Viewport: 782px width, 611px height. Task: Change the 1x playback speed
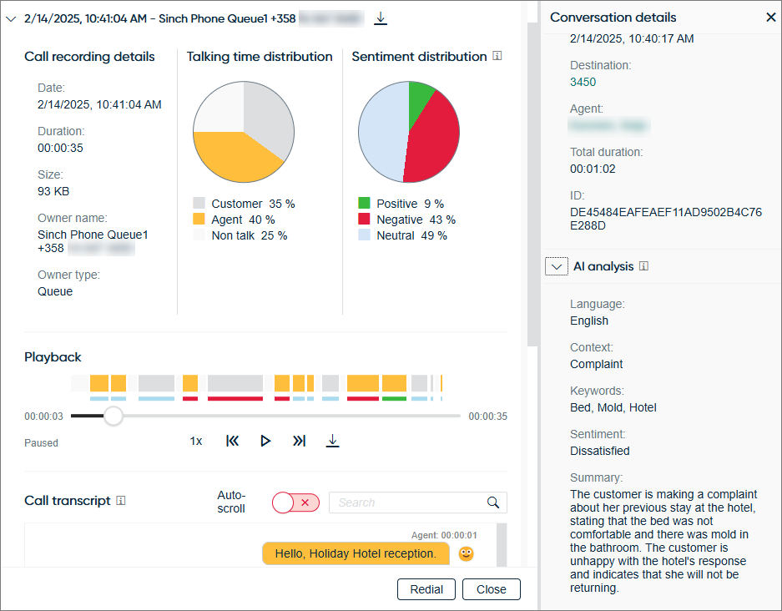pyautogui.click(x=196, y=441)
